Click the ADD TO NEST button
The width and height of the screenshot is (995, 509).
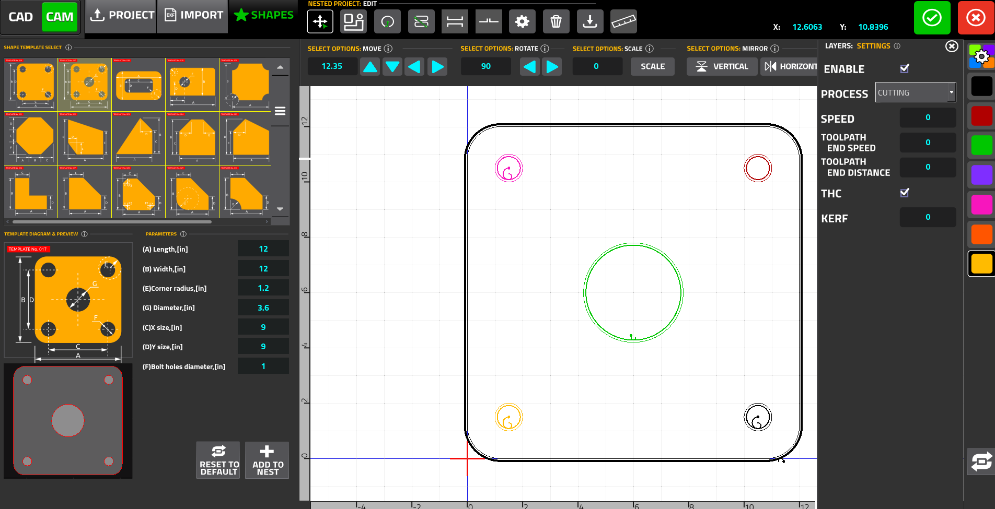click(x=267, y=460)
